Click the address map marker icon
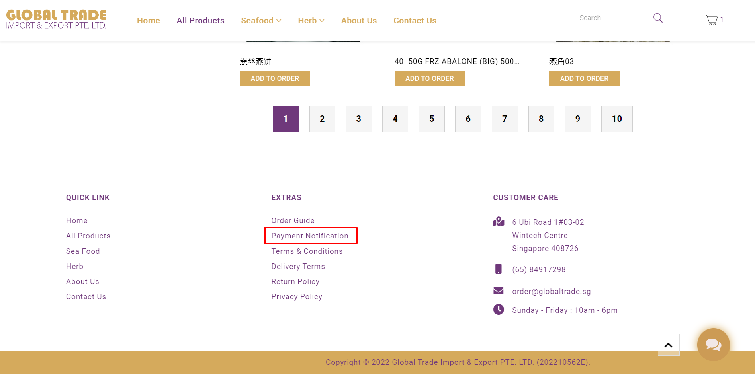Screen dimensions: 755x374 tap(499, 222)
